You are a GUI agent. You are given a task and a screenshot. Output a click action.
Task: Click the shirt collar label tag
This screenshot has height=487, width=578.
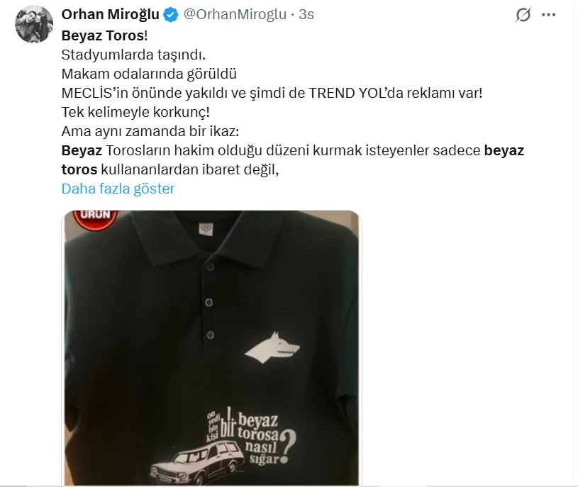tap(206, 228)
